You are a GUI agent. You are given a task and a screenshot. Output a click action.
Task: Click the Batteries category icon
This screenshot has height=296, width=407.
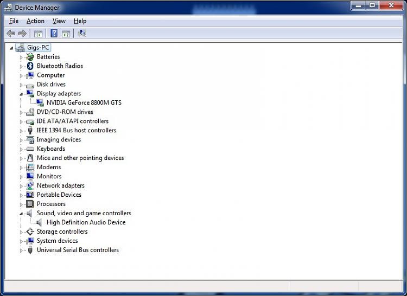pyautogui.click(x=30, y=57)
